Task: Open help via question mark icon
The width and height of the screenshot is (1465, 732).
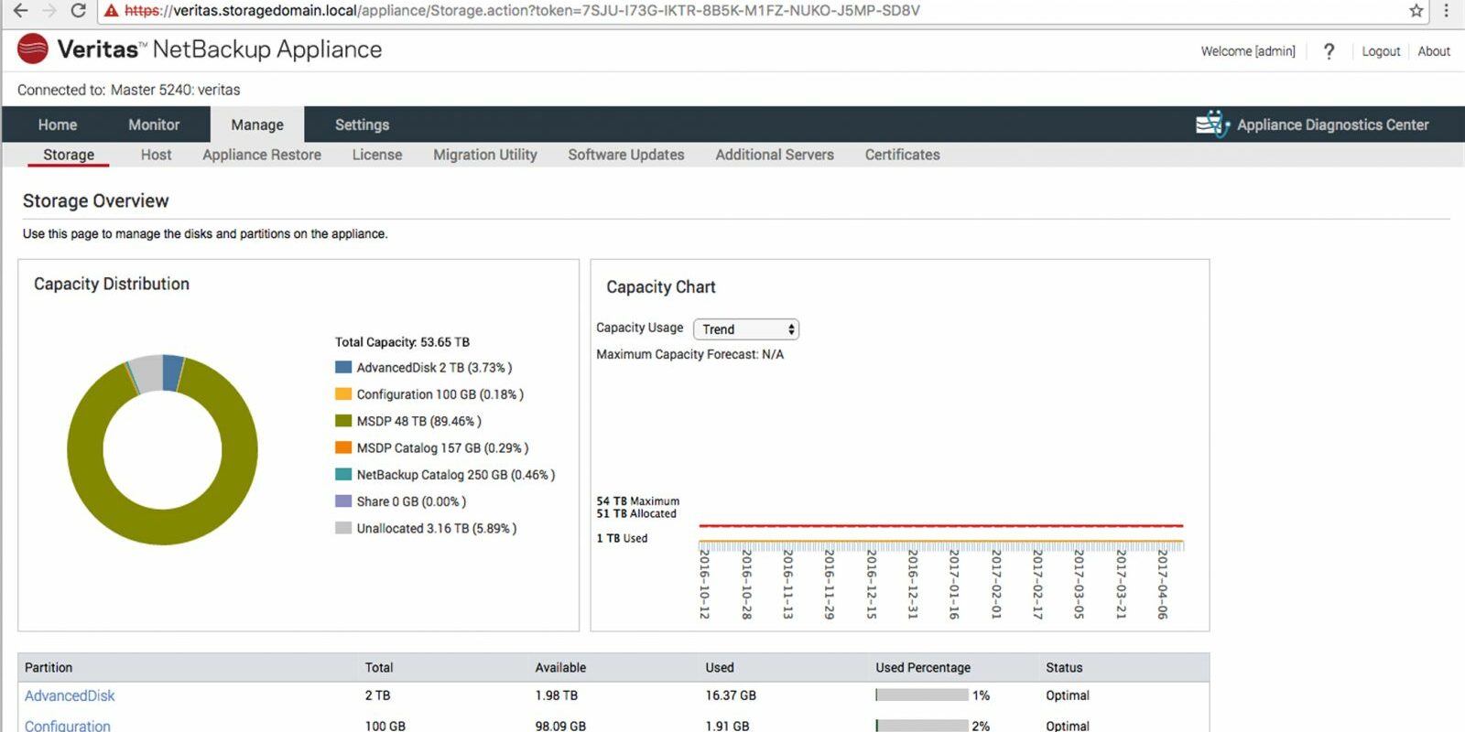Action: pos(1329,51)
